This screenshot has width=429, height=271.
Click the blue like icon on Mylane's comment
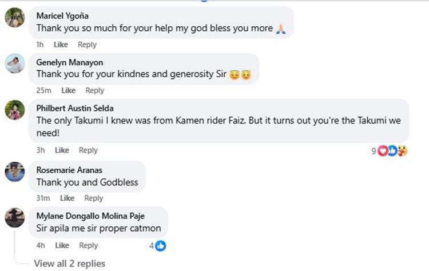pos(161,246)
